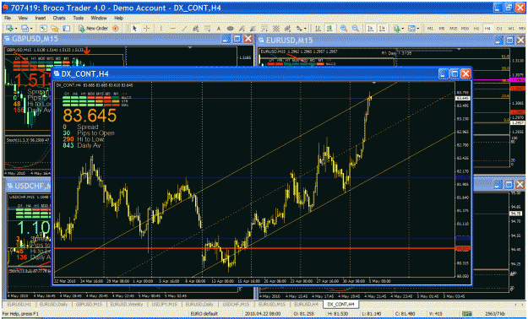The height and width of the screenshot is (319, 528).
Task: Toggle chart shift
Action: 382,29
